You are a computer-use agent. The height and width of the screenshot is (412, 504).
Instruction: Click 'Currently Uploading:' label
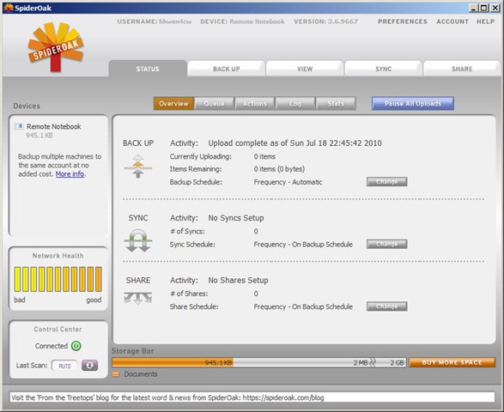tap(201, 156)
